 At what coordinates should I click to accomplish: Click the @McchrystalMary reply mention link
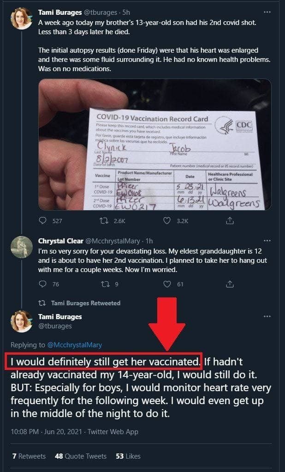[75, 345]
